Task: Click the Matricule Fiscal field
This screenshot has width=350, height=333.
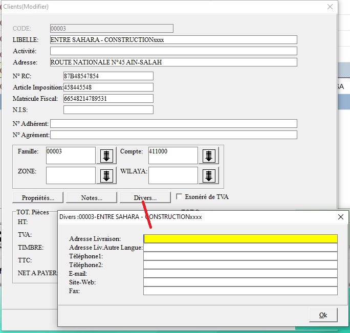Action: point(108,98)
